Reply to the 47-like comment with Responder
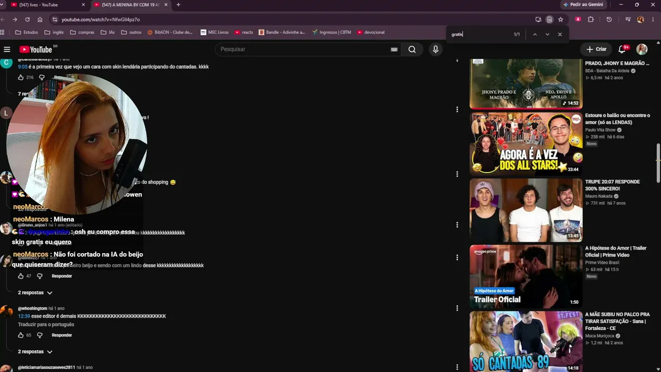The width and height of the screenshot is (661, 372). [x=61, y=276]
